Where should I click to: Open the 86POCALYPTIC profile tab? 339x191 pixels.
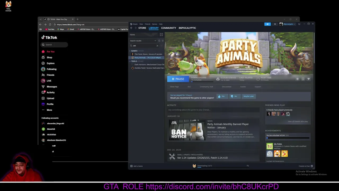[187, 28]
